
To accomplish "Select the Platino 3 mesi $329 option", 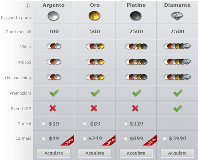I will pos(126,124).
